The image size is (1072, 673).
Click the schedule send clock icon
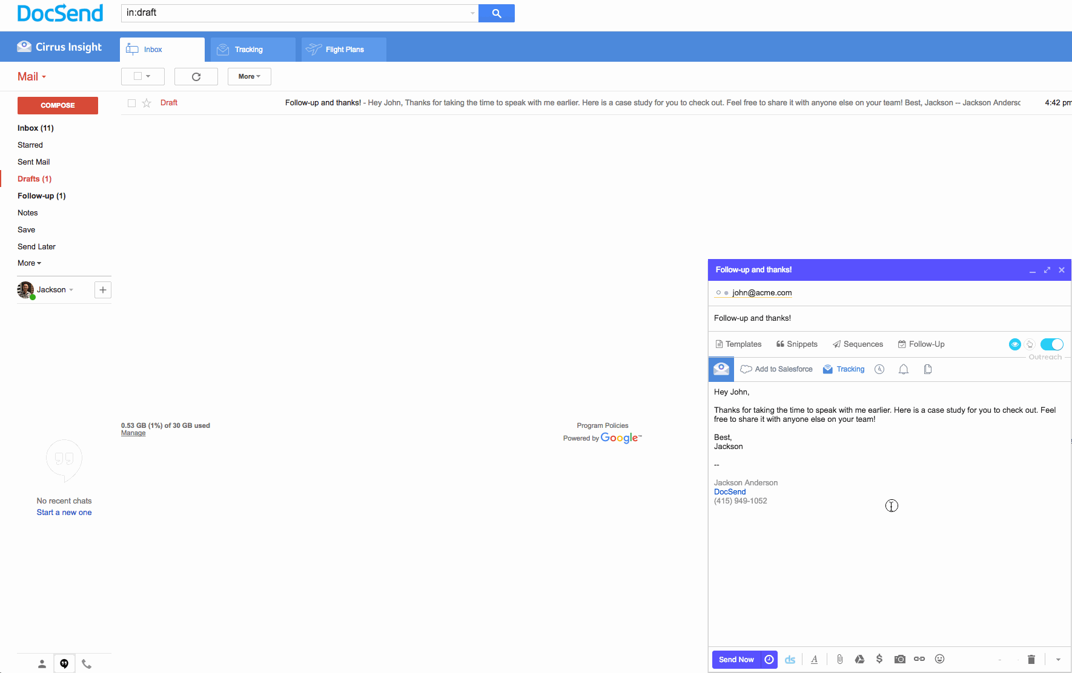point(769,660)
